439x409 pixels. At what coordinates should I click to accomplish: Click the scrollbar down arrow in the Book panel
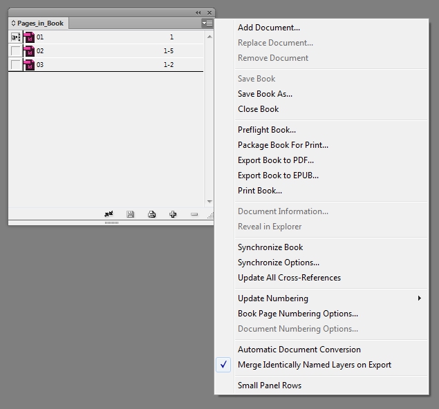tap(209, 202)
